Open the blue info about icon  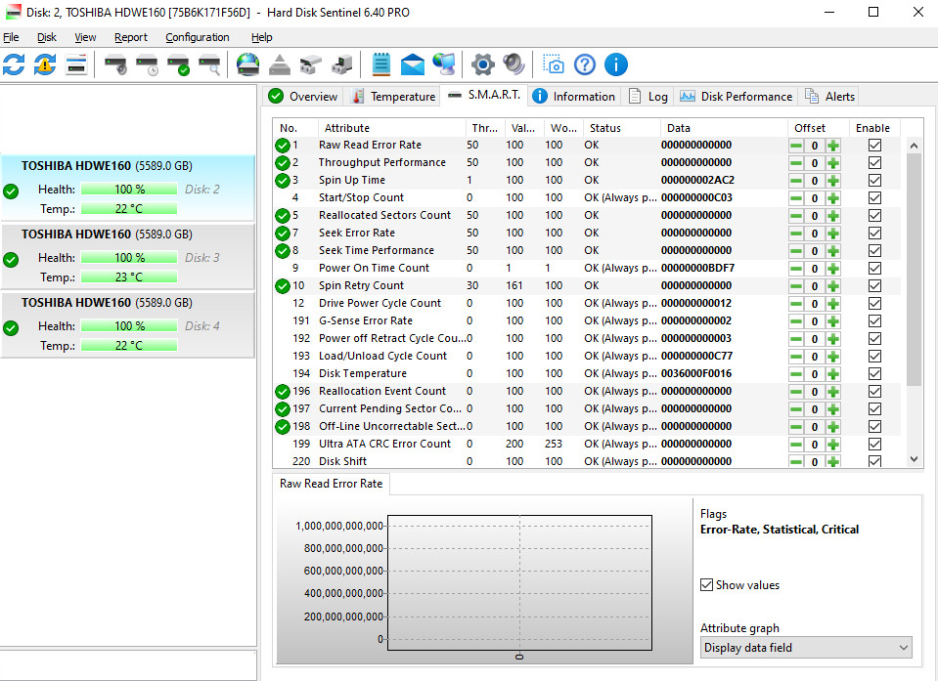point(615,64)
